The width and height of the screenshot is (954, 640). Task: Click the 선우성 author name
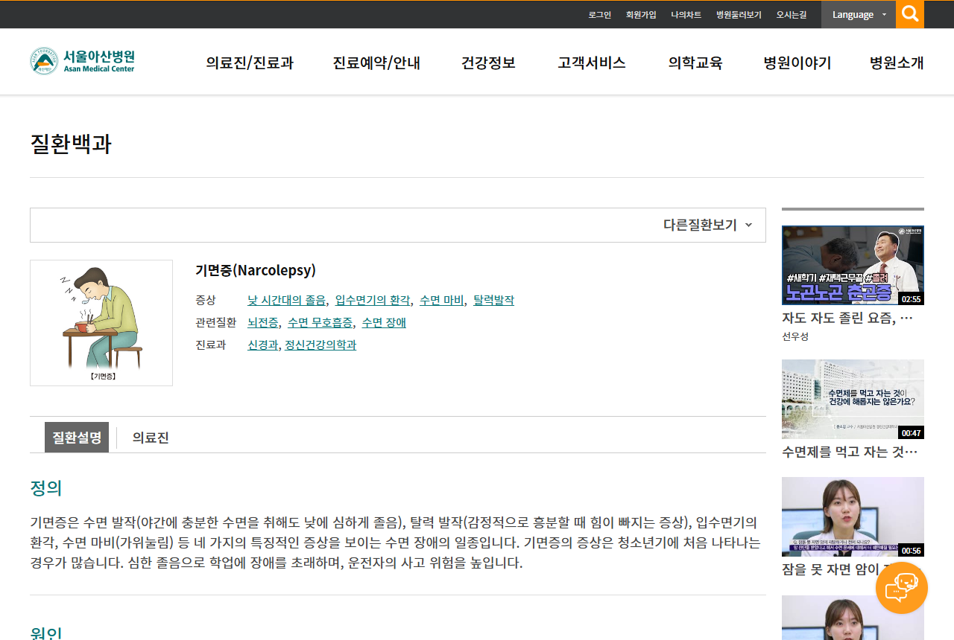click(795, 336)
